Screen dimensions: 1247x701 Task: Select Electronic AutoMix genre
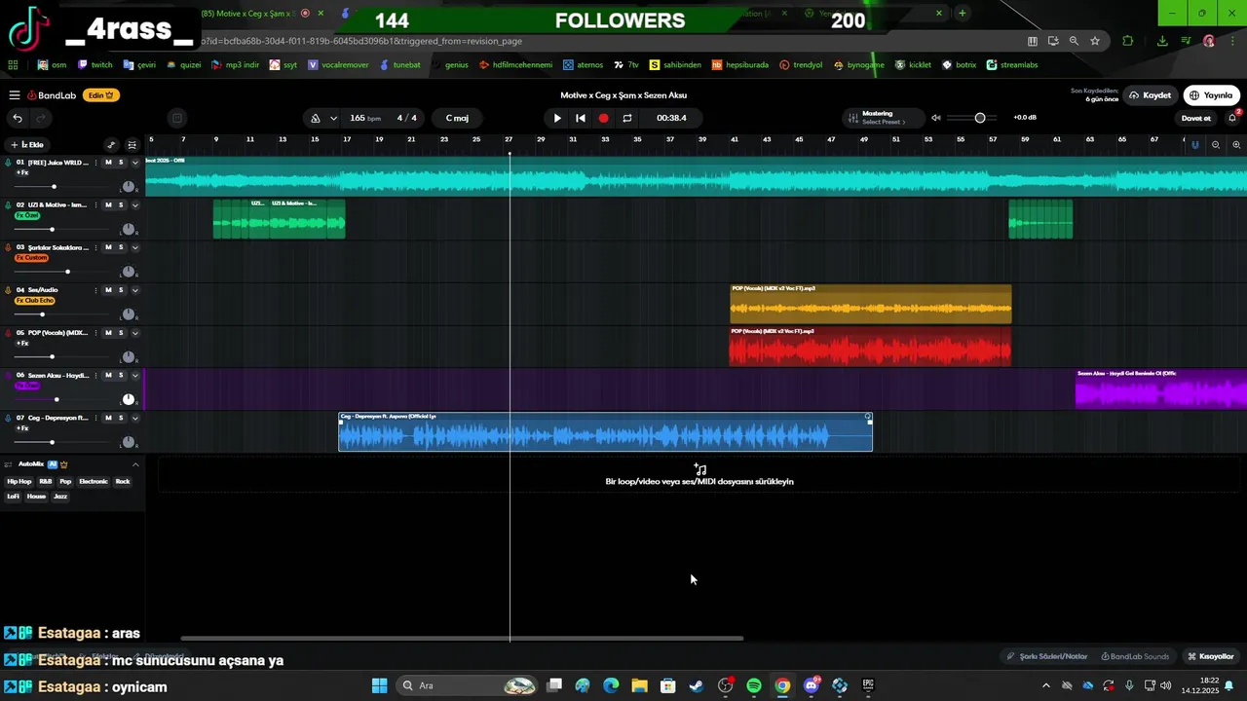[x=94, y=481]
